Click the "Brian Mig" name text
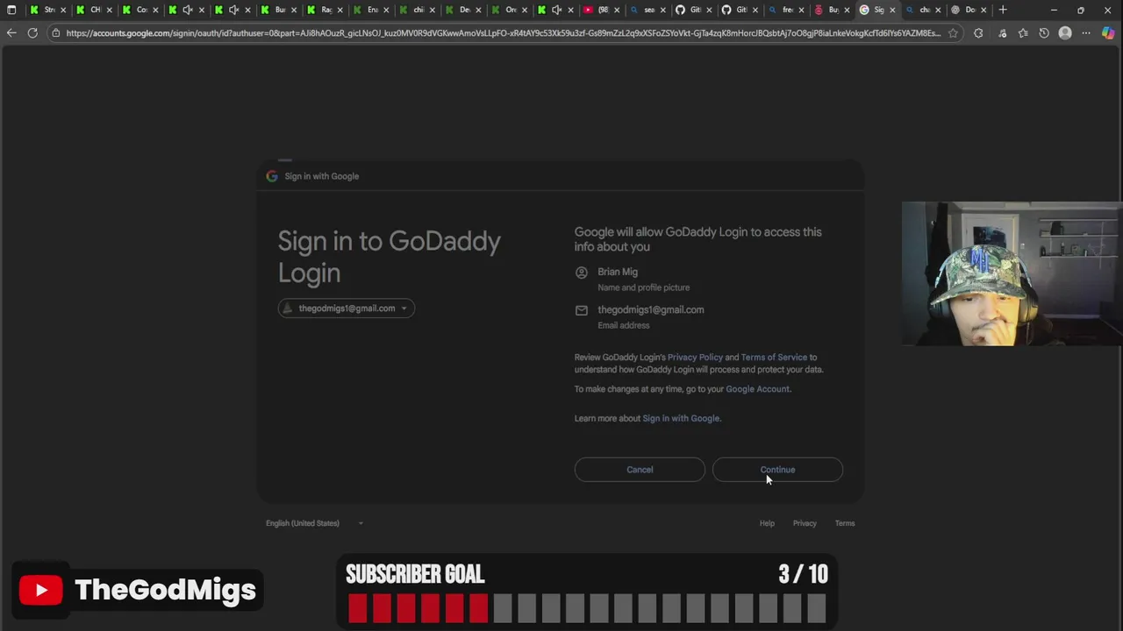The width and height of the screenshot is (1123, 631). coord(618,272)
